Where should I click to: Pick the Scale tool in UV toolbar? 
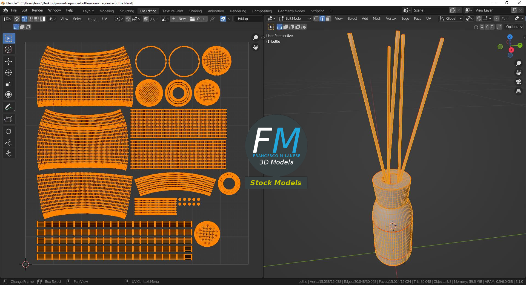(x=8, y=84)
